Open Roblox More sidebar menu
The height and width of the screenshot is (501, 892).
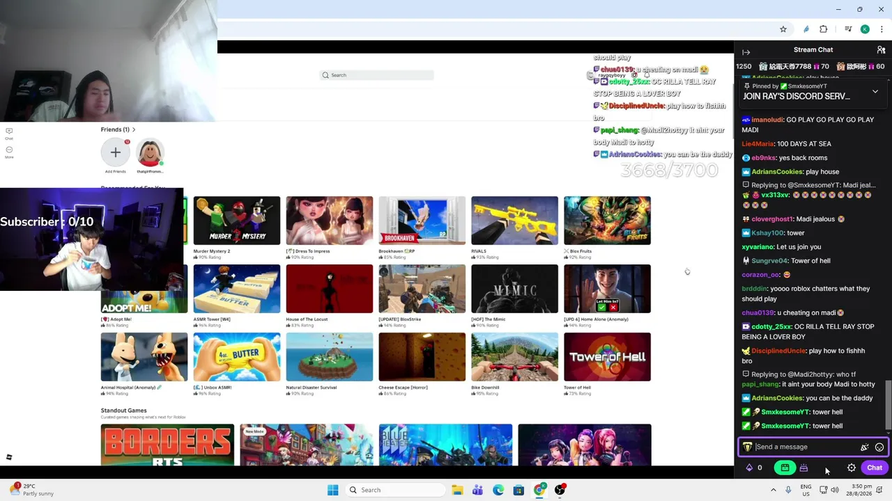9,152
